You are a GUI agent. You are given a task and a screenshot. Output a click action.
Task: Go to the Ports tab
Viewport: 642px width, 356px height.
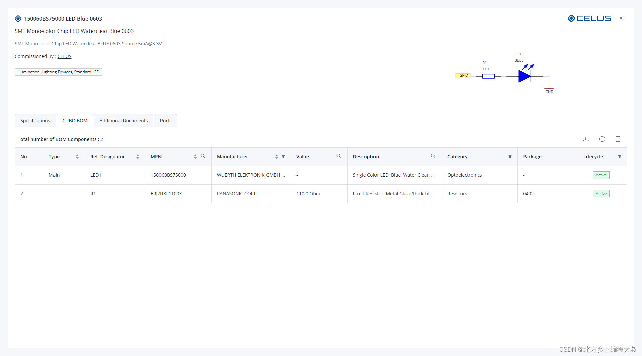[166, 121]
